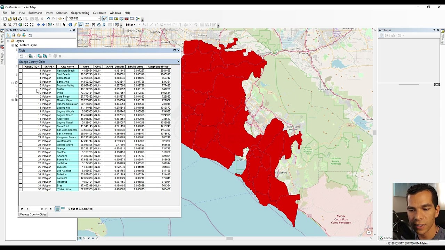Select the Zoom Out tool
445x250 pixels.
pos(10,25)
